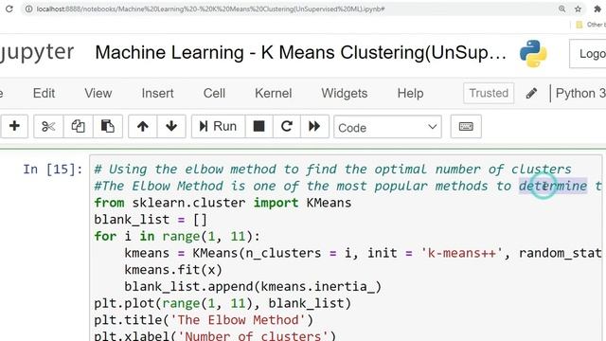Click the Trusted notebook indicator
The height and width of the screenshot is (341, 606).
(x=489, y=93)
